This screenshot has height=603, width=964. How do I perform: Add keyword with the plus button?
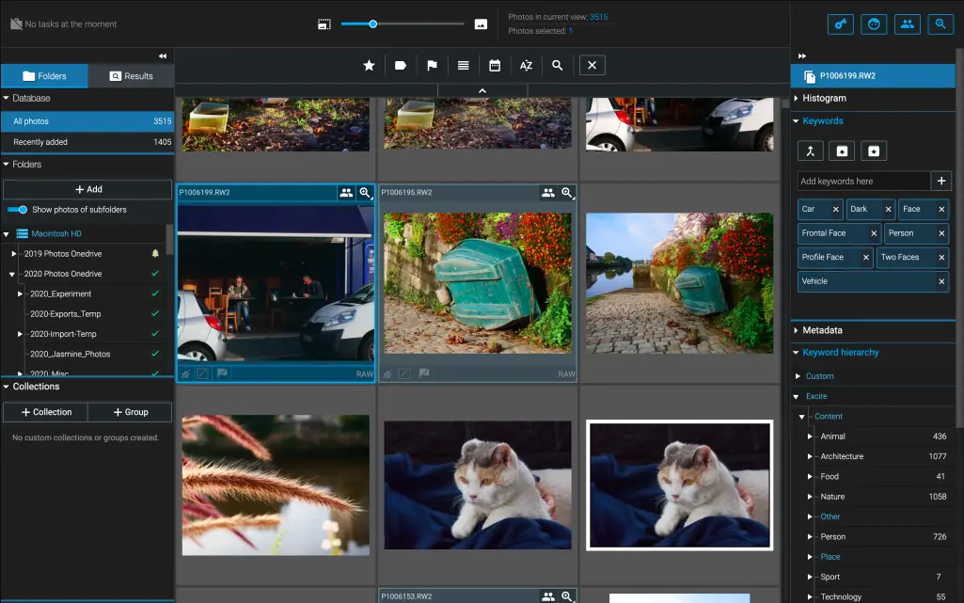click(940, 181)
